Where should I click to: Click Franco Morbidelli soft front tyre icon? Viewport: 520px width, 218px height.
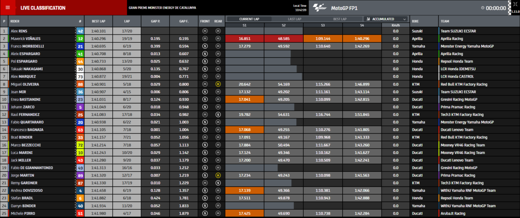tap(205, 46)
